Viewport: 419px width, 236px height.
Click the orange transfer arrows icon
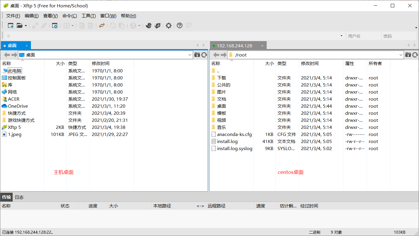102,26
